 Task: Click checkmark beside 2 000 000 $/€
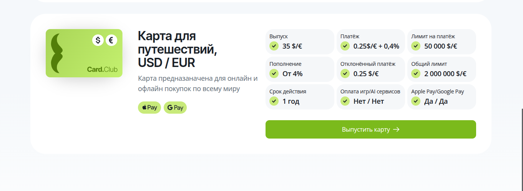click(x=416, y=73)
